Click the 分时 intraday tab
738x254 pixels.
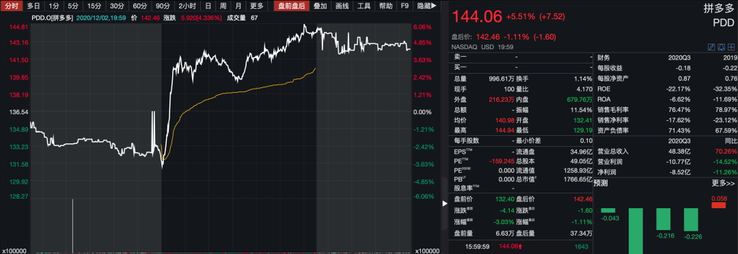click(x=11, y=6)
